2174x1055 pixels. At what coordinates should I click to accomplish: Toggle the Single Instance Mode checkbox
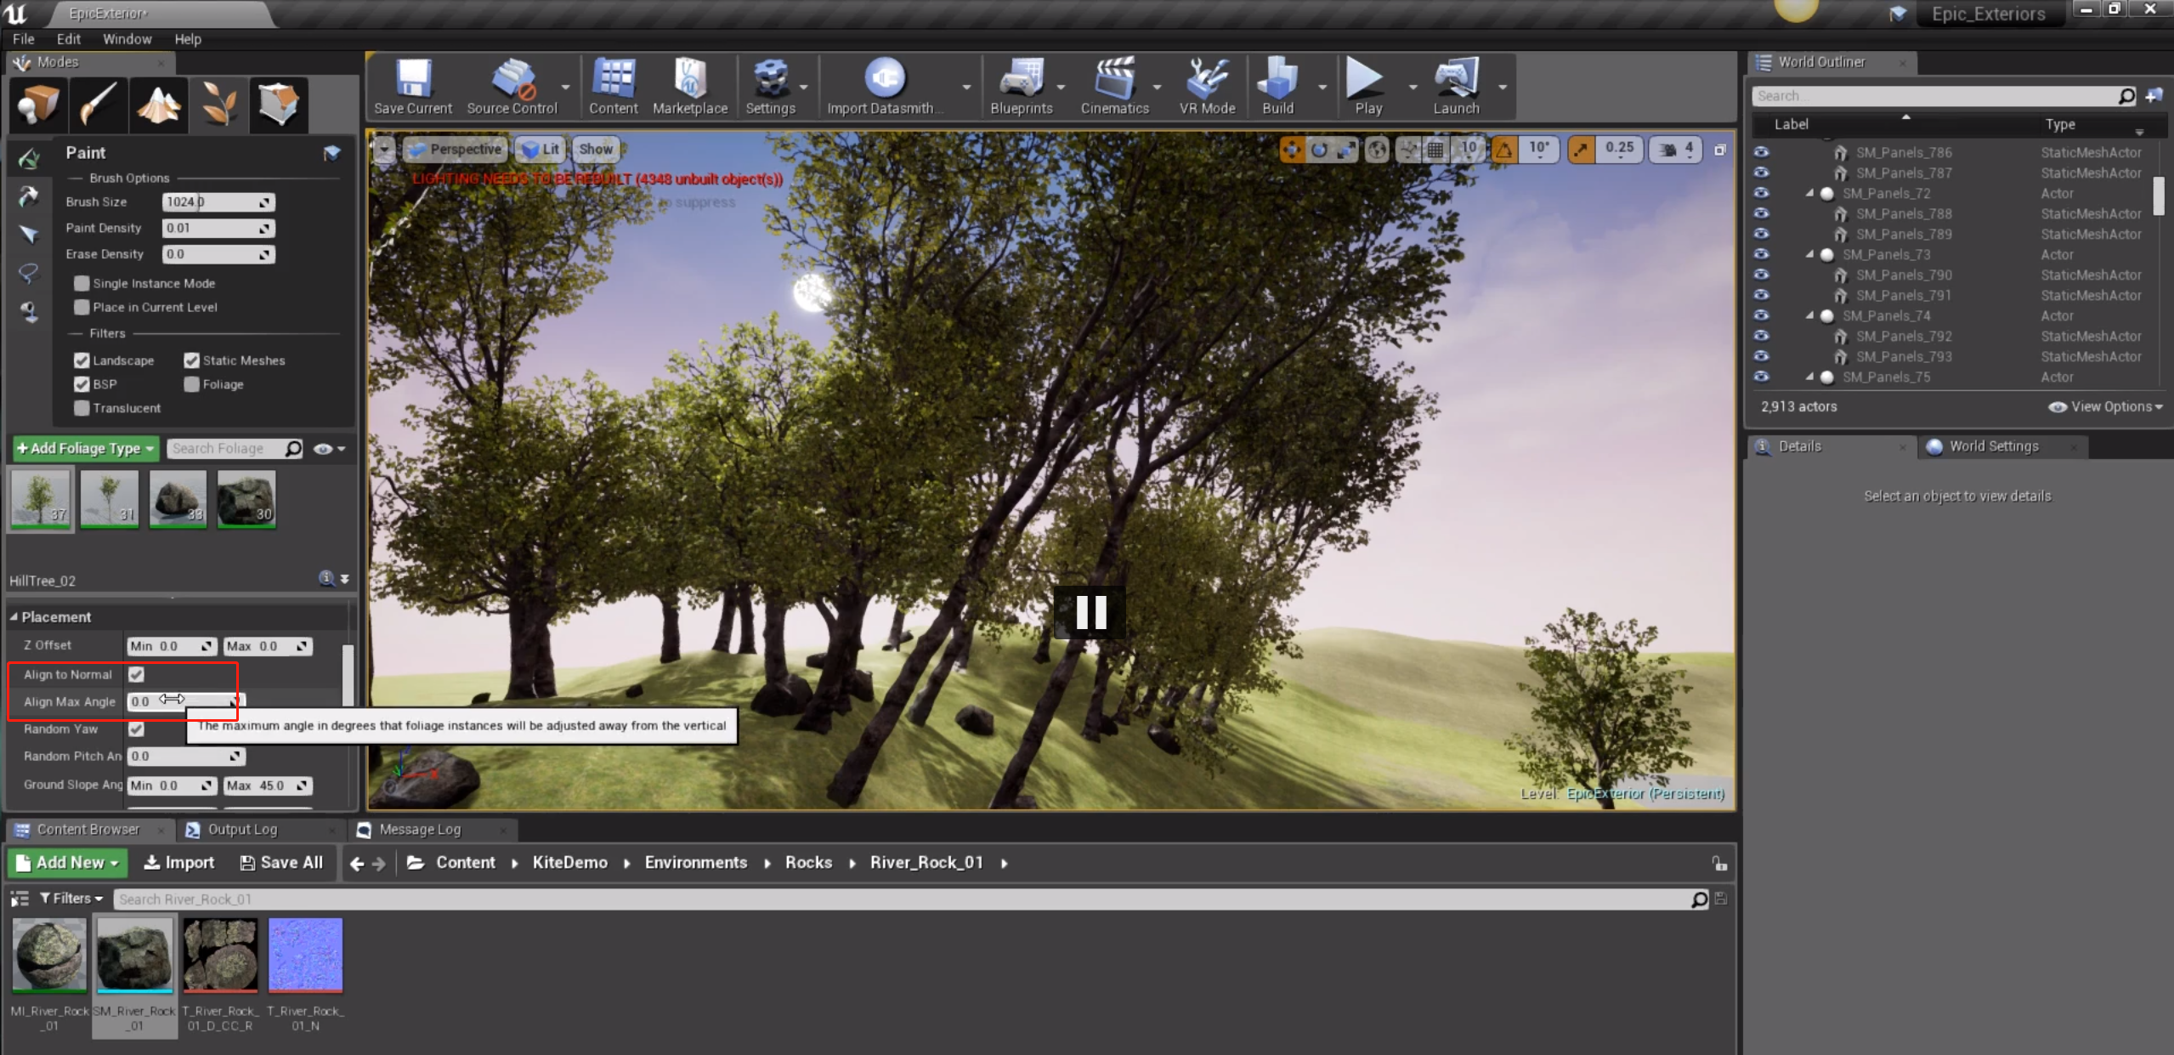(x=82, y=283)
